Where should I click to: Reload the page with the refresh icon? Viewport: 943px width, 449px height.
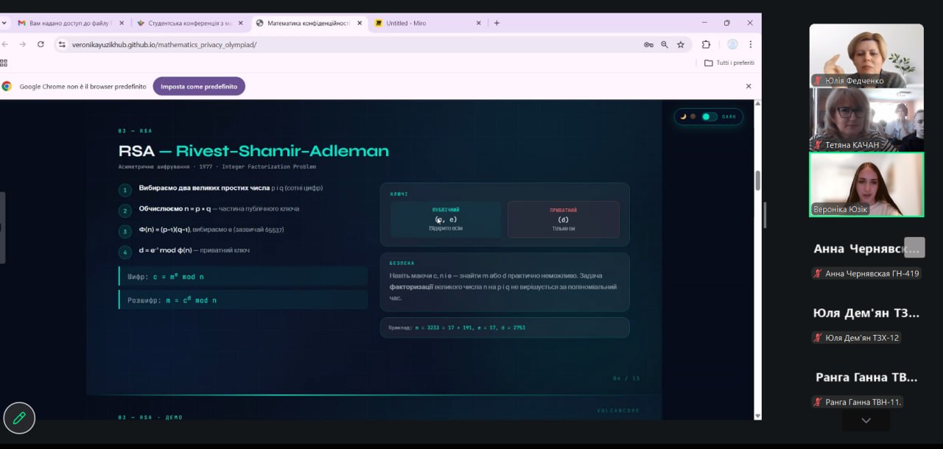[x=41, y=44]
